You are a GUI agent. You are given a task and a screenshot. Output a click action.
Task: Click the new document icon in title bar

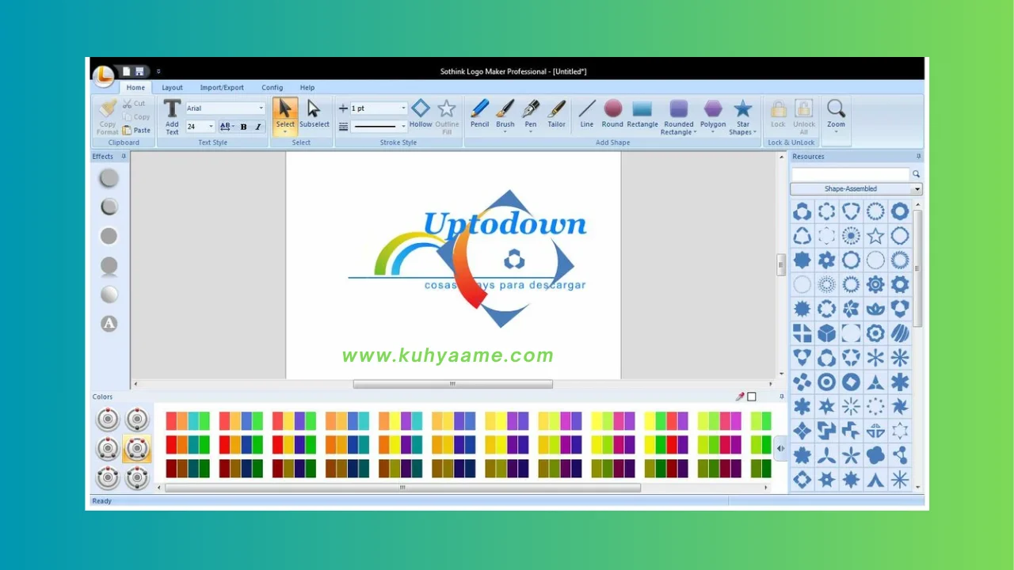click(126, 71)
